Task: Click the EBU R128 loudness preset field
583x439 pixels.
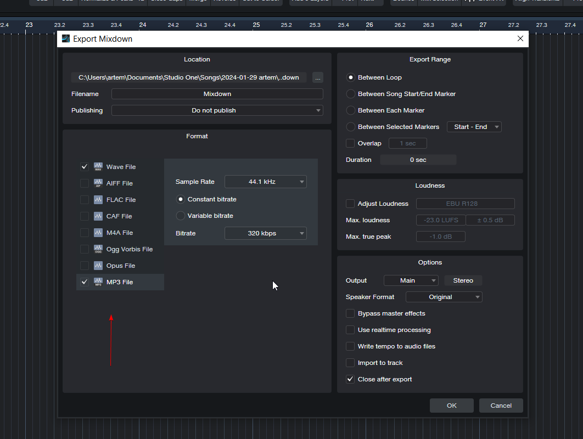Action: coord(466,204)
